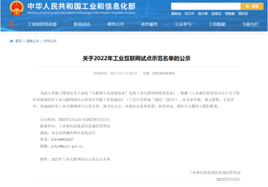268x187 pixels.
Task: Go to 政务公开 in breadcrumb
Action: click(32, 41)
